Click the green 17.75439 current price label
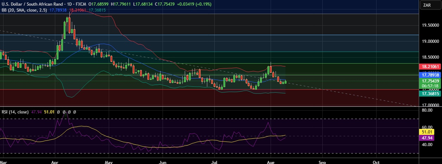 tap(431, 81)
